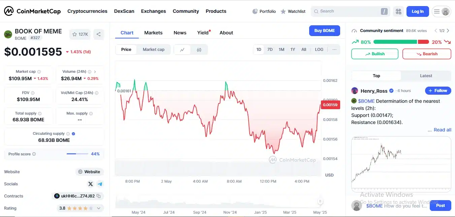Screen dimensions: 455x217
Task: Open the Community nav menu
Action: (x=186, y=11)
